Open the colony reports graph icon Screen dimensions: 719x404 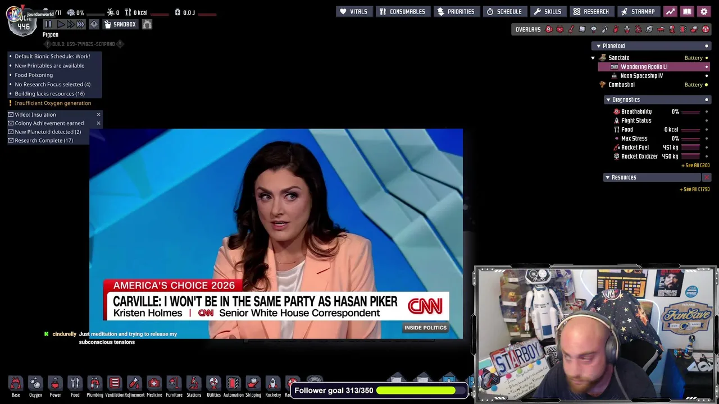tap(670, 11)
